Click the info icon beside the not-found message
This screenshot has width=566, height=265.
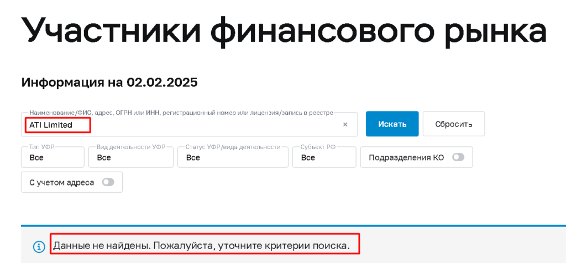tap(39, 247)
